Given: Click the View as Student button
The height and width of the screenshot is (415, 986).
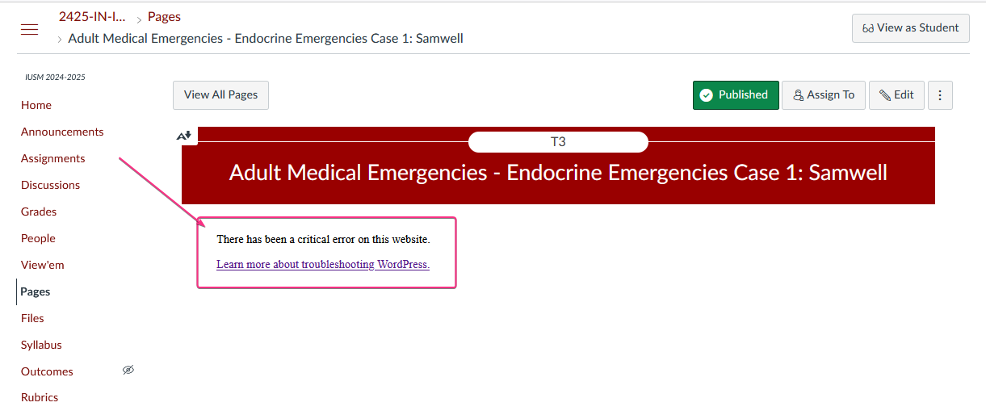Looking at the screenshot, I should coord(911,27).
